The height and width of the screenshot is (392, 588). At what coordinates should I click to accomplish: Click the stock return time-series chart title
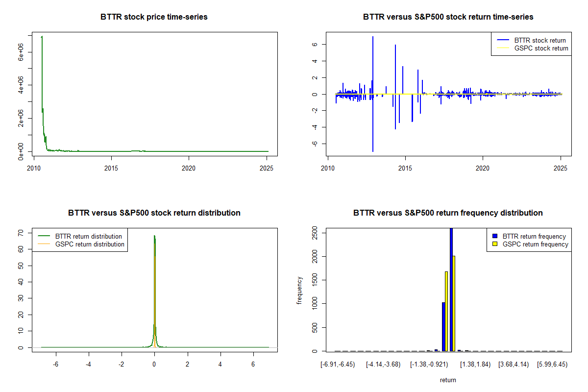(x=448, y=17)
